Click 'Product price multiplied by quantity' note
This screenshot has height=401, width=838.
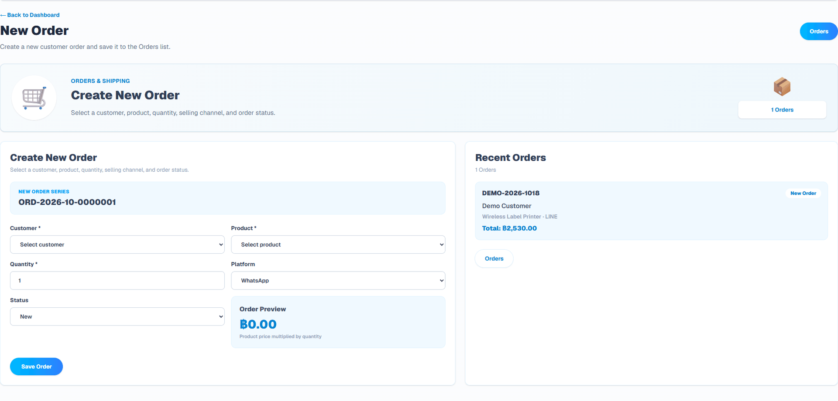tap(281, 336)
